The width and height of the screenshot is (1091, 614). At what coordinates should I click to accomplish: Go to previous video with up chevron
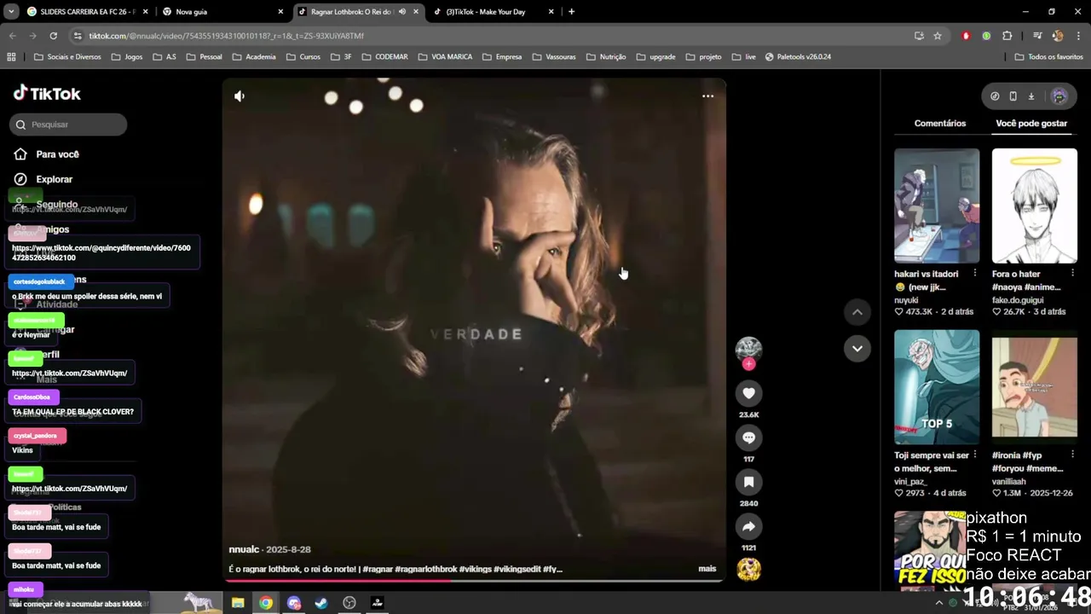tap(857, 312)
